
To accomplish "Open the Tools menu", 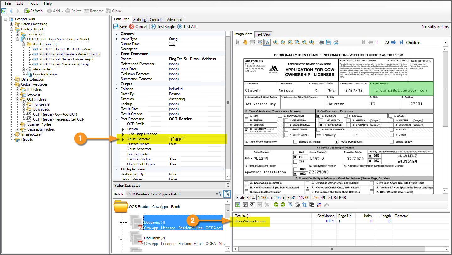I will point(33,3).
